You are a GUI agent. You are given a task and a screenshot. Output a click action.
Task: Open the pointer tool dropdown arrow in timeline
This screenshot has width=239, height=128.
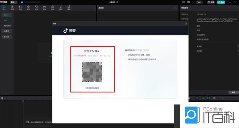5,98
